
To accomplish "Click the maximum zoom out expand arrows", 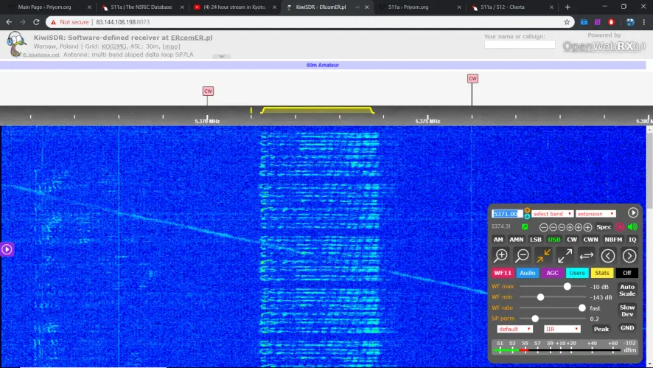I will click(x=565, y=256).
